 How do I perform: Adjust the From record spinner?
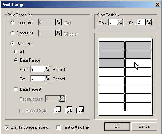(47, 69)
